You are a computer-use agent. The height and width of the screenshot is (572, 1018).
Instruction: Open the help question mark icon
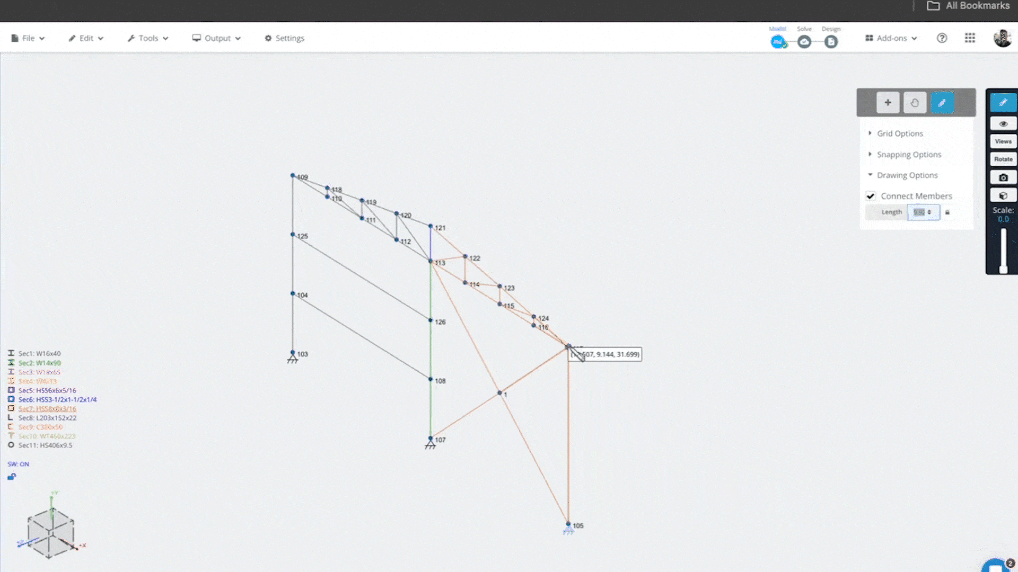tap(942, 38)
